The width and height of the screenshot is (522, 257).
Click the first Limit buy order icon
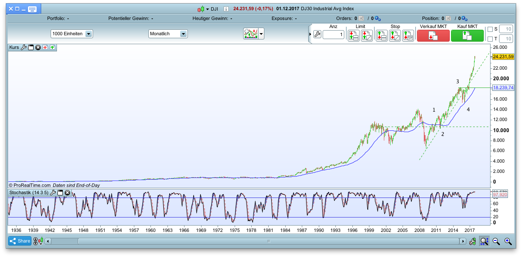(353, 35)
